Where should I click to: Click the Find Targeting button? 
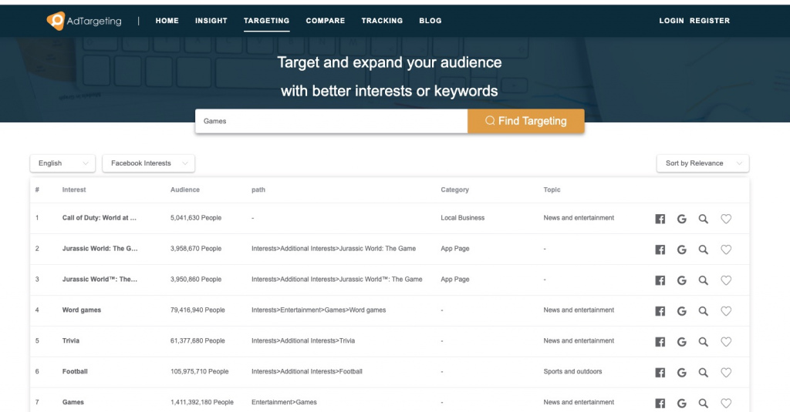(526, 121)
